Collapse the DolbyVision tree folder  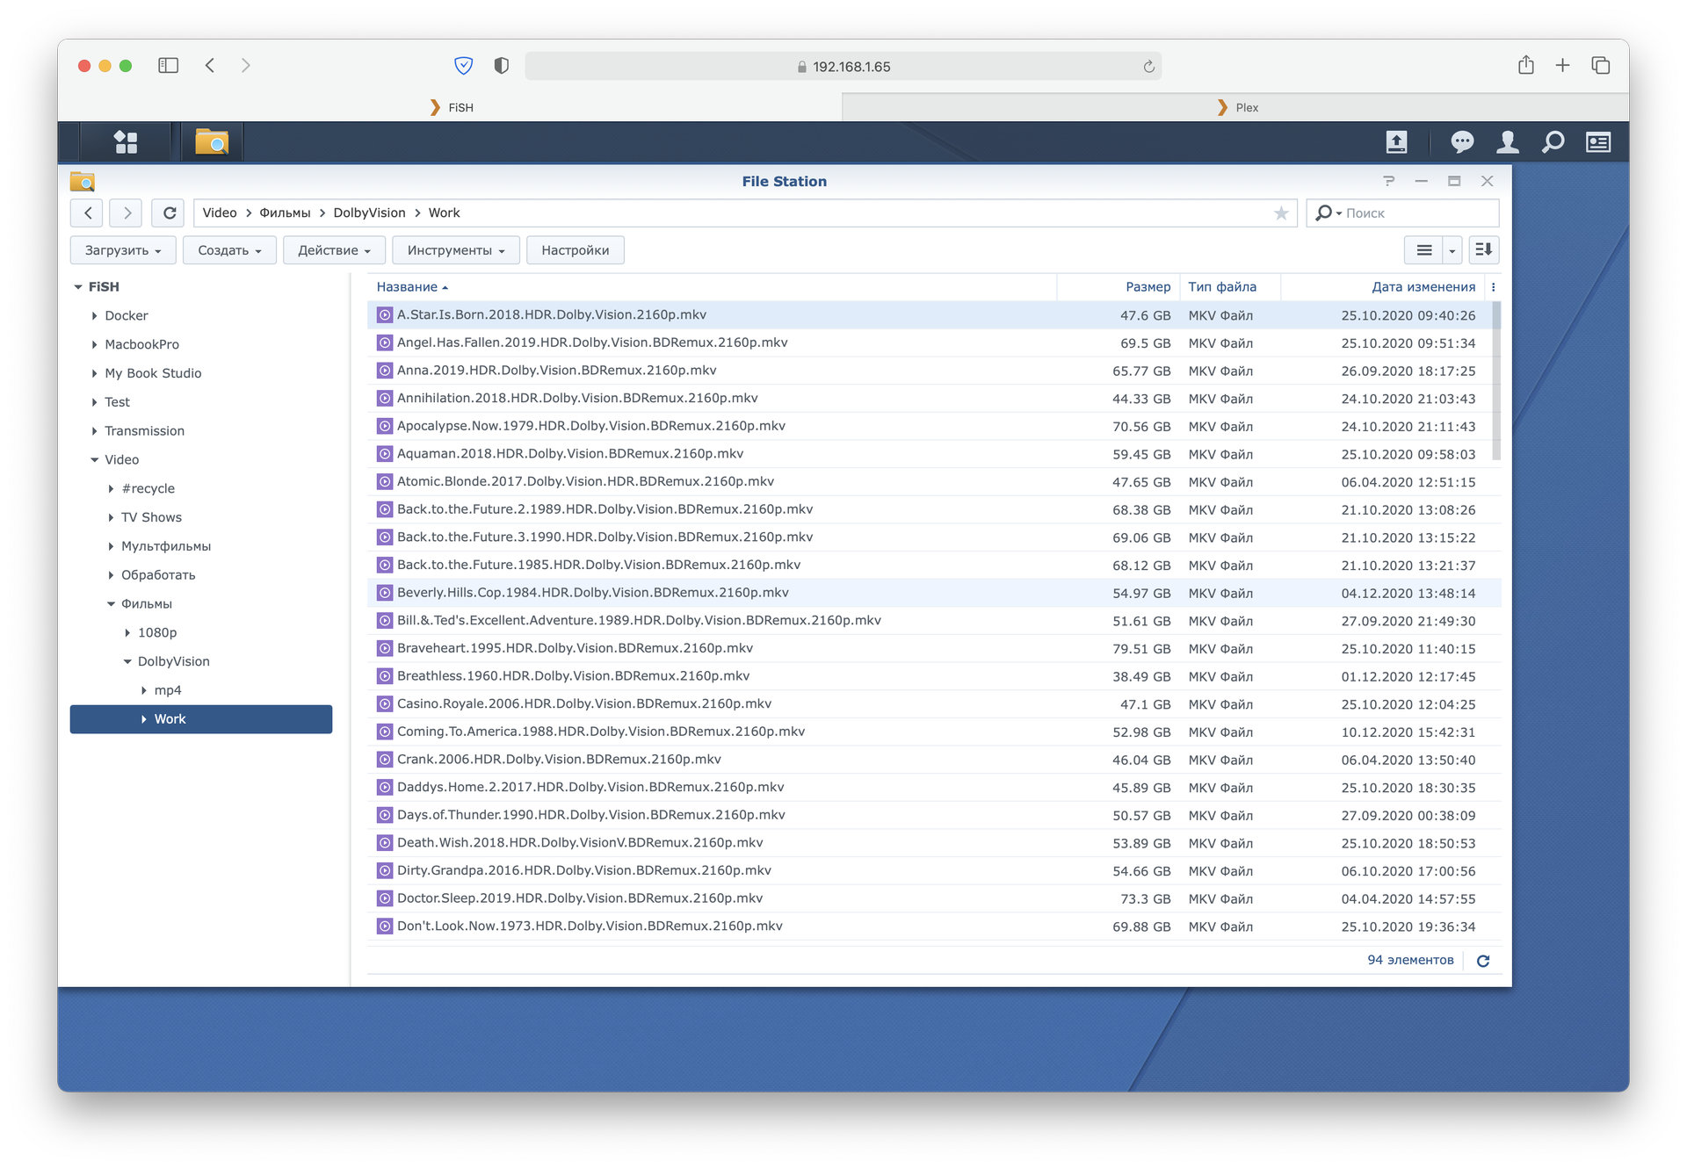(128, 662)
